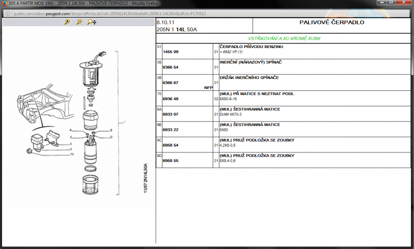Click part number 6936 48
The height and width of the screenshot is (249, 414).
pos(170,99)
